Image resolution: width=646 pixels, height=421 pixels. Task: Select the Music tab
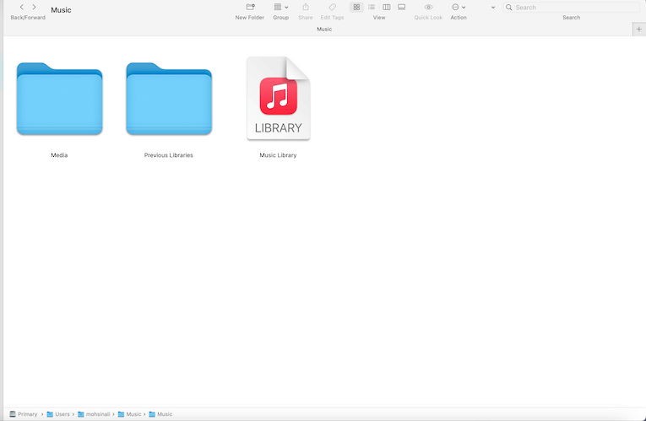324,29
